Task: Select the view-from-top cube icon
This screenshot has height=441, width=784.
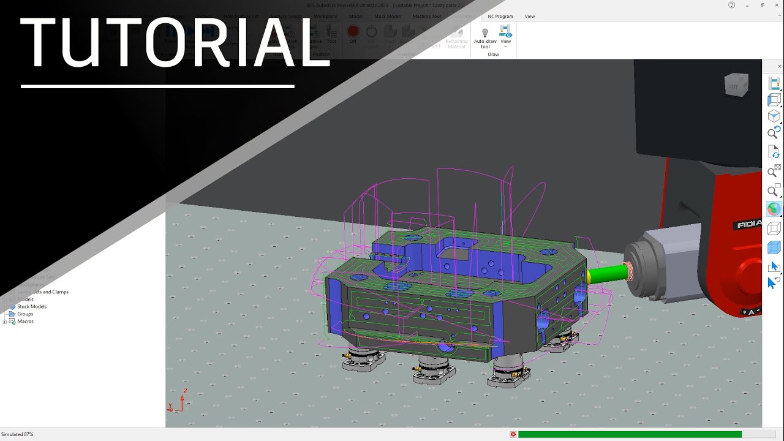Action: click(x=774, y=116)
